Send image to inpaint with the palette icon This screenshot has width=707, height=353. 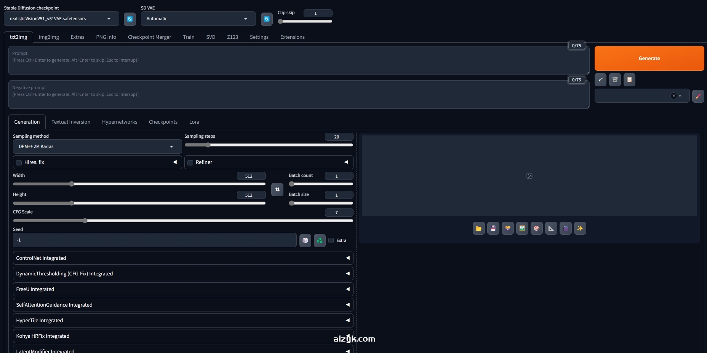pyautogui.click(x=536, y=228)
